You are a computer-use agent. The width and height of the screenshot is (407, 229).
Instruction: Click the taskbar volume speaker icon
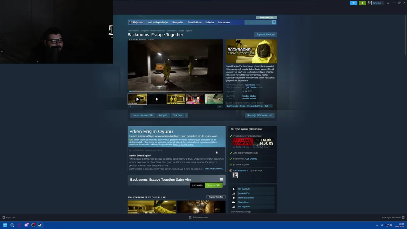click(391, 225)
